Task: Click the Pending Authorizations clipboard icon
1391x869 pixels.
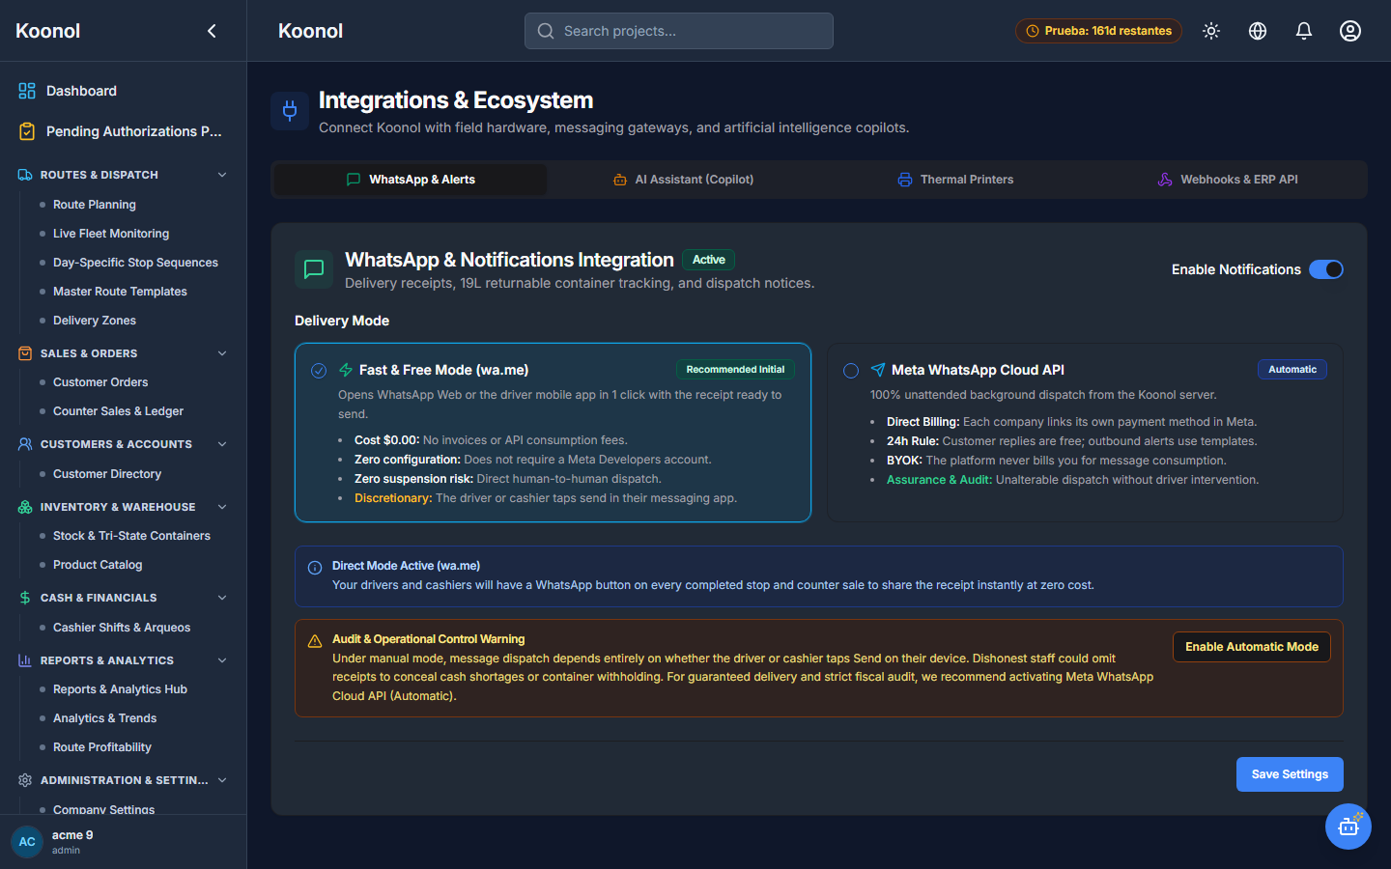Action: [x=27, y=131]
